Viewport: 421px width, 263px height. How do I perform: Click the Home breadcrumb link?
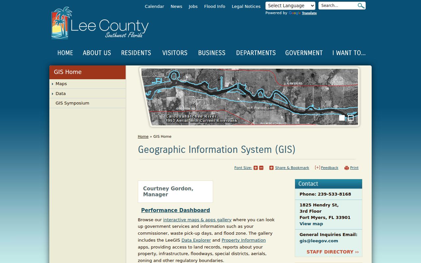tap(143, 136)
